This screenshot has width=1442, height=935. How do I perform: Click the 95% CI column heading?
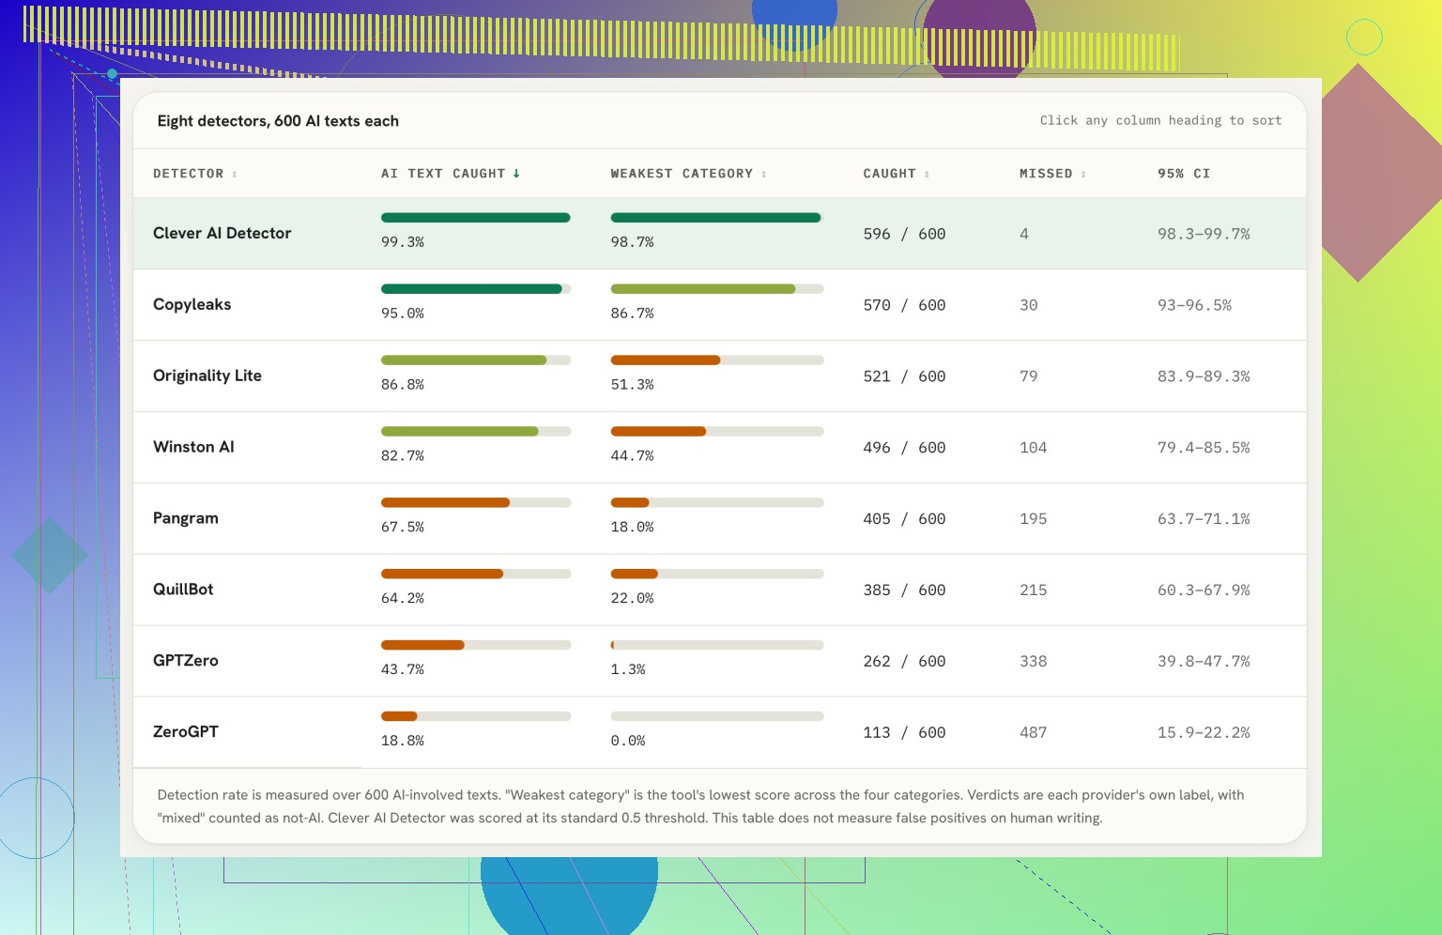1184,174
